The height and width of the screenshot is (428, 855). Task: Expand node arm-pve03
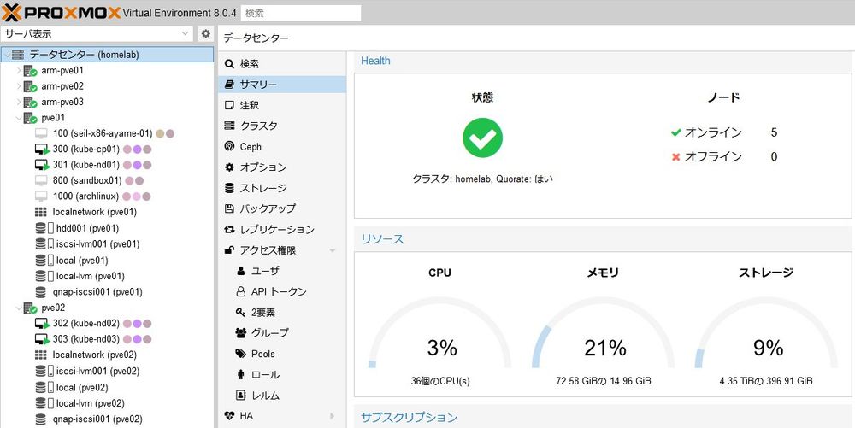point(19,102)
